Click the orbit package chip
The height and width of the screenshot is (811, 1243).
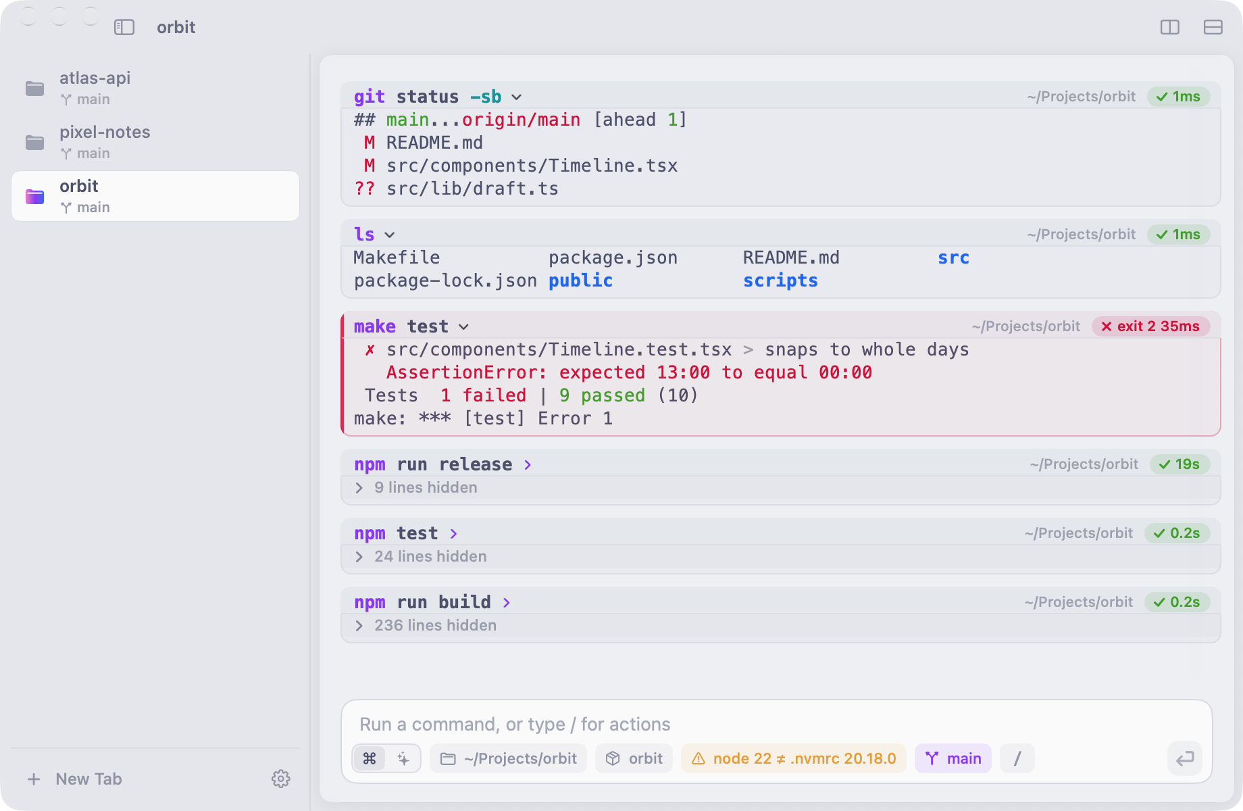(x=634, y=758)
